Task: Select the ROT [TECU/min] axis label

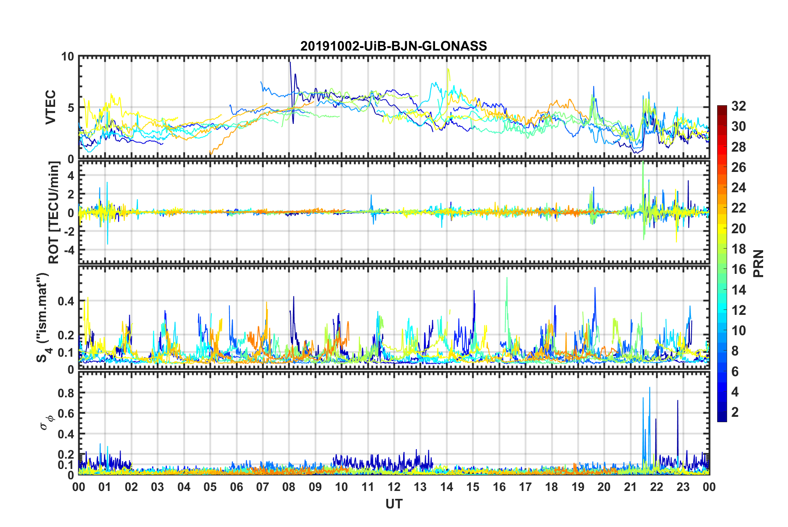Action: [54, 213]
